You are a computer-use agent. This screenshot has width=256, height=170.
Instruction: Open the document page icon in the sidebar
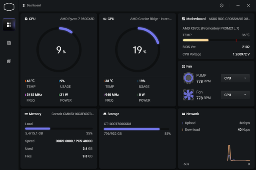coord(9,43)
